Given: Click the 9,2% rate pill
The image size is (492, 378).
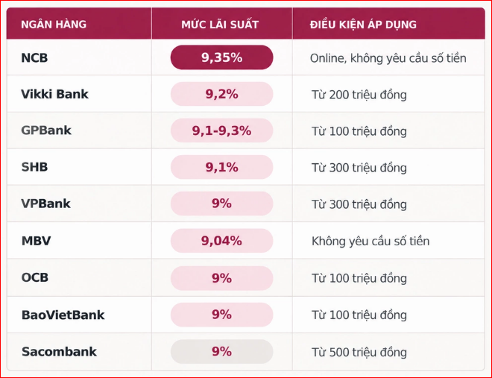Looking at the screenshot, I should (221, 94).
